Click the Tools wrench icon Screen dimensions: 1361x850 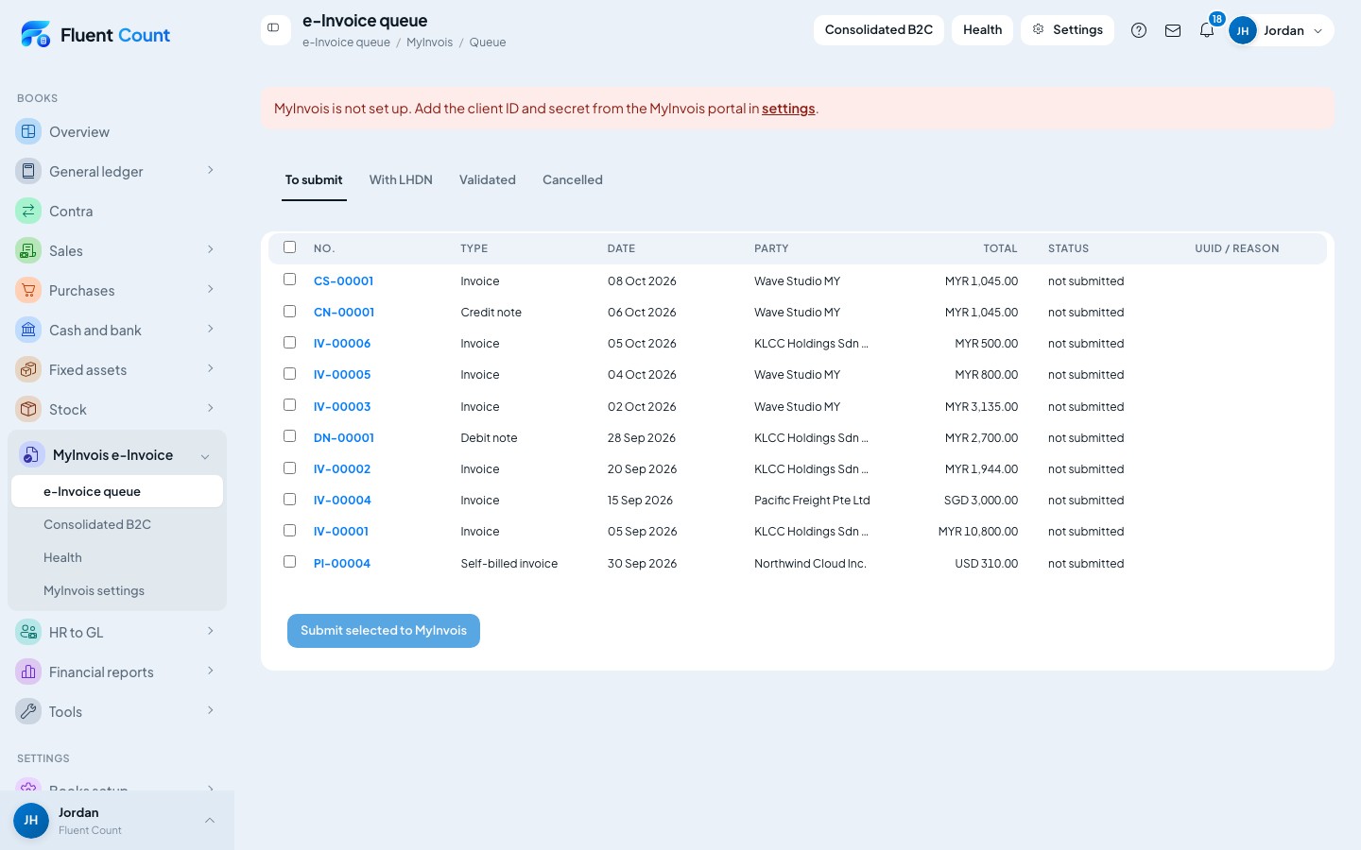point(28,711)
